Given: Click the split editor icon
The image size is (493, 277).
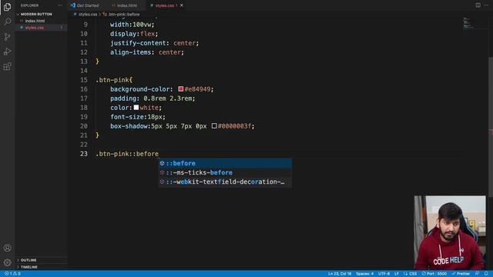Looking at the screenshot, I should click(x=478, y=5).
